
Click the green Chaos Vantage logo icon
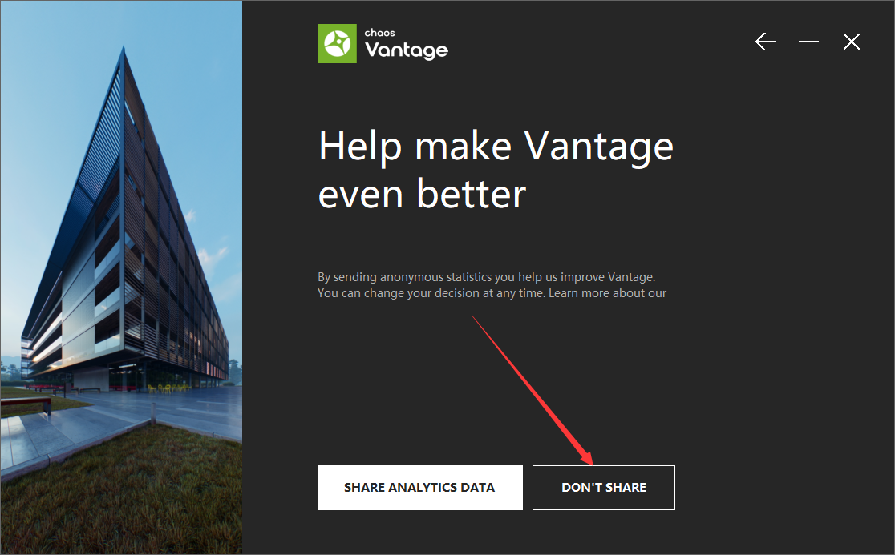(337, 43)
